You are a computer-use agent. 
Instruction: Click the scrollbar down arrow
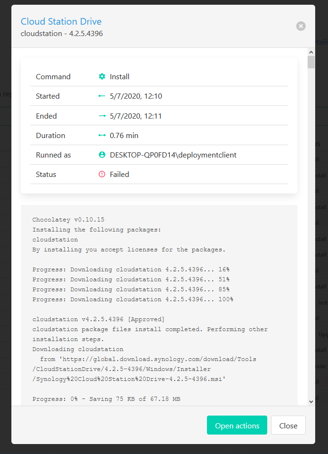[311, 402]
